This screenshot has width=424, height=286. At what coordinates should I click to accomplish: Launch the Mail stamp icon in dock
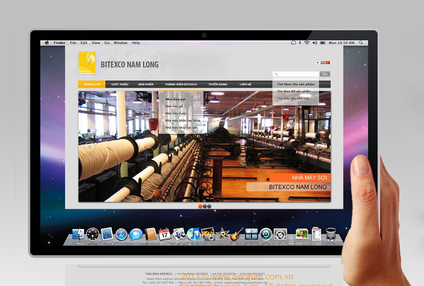(x=107, y=234)
